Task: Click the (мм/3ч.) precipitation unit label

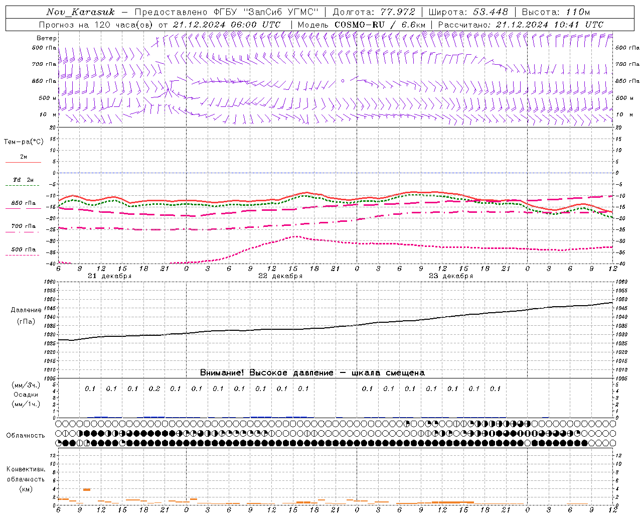Action: (26, 385)
